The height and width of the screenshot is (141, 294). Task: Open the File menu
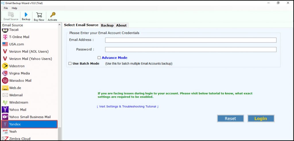[x=6, y=8]
